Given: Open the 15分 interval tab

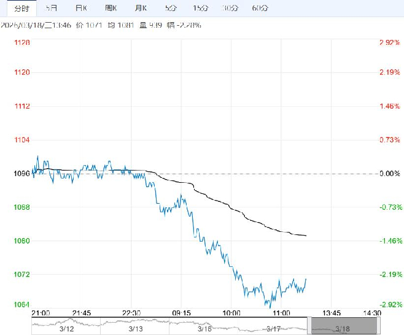Looking at the screenshot, I should click(200, 8).
